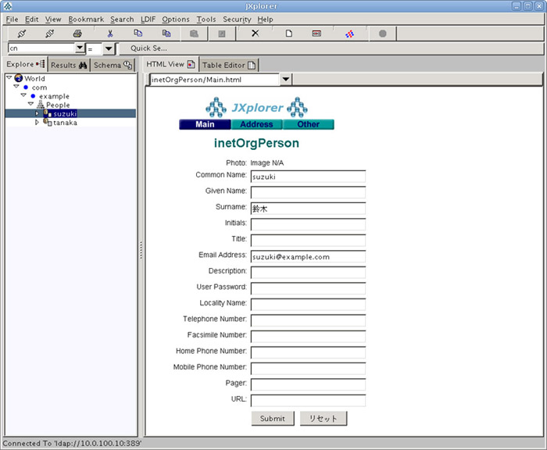Screen dimensions: 547x450
Task: Click the Disconnect plug toolbar icon
Action: pos(49,34)
